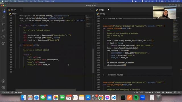Select the app.py editor tab

click(x=103, y=10)
